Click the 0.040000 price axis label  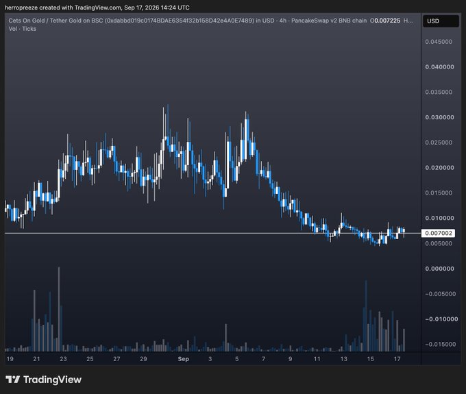pos(439,67)
